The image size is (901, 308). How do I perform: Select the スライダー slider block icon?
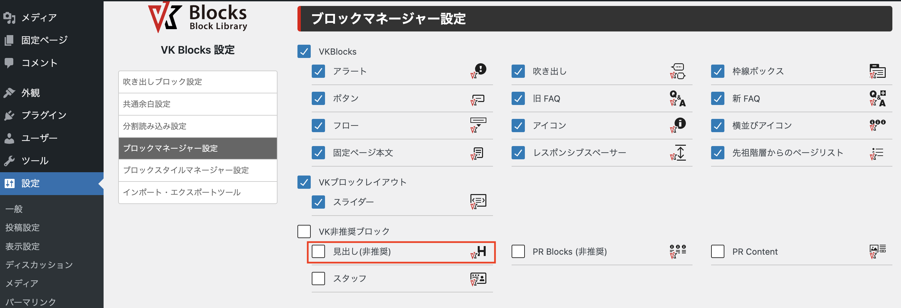click(x=478, y=201)
